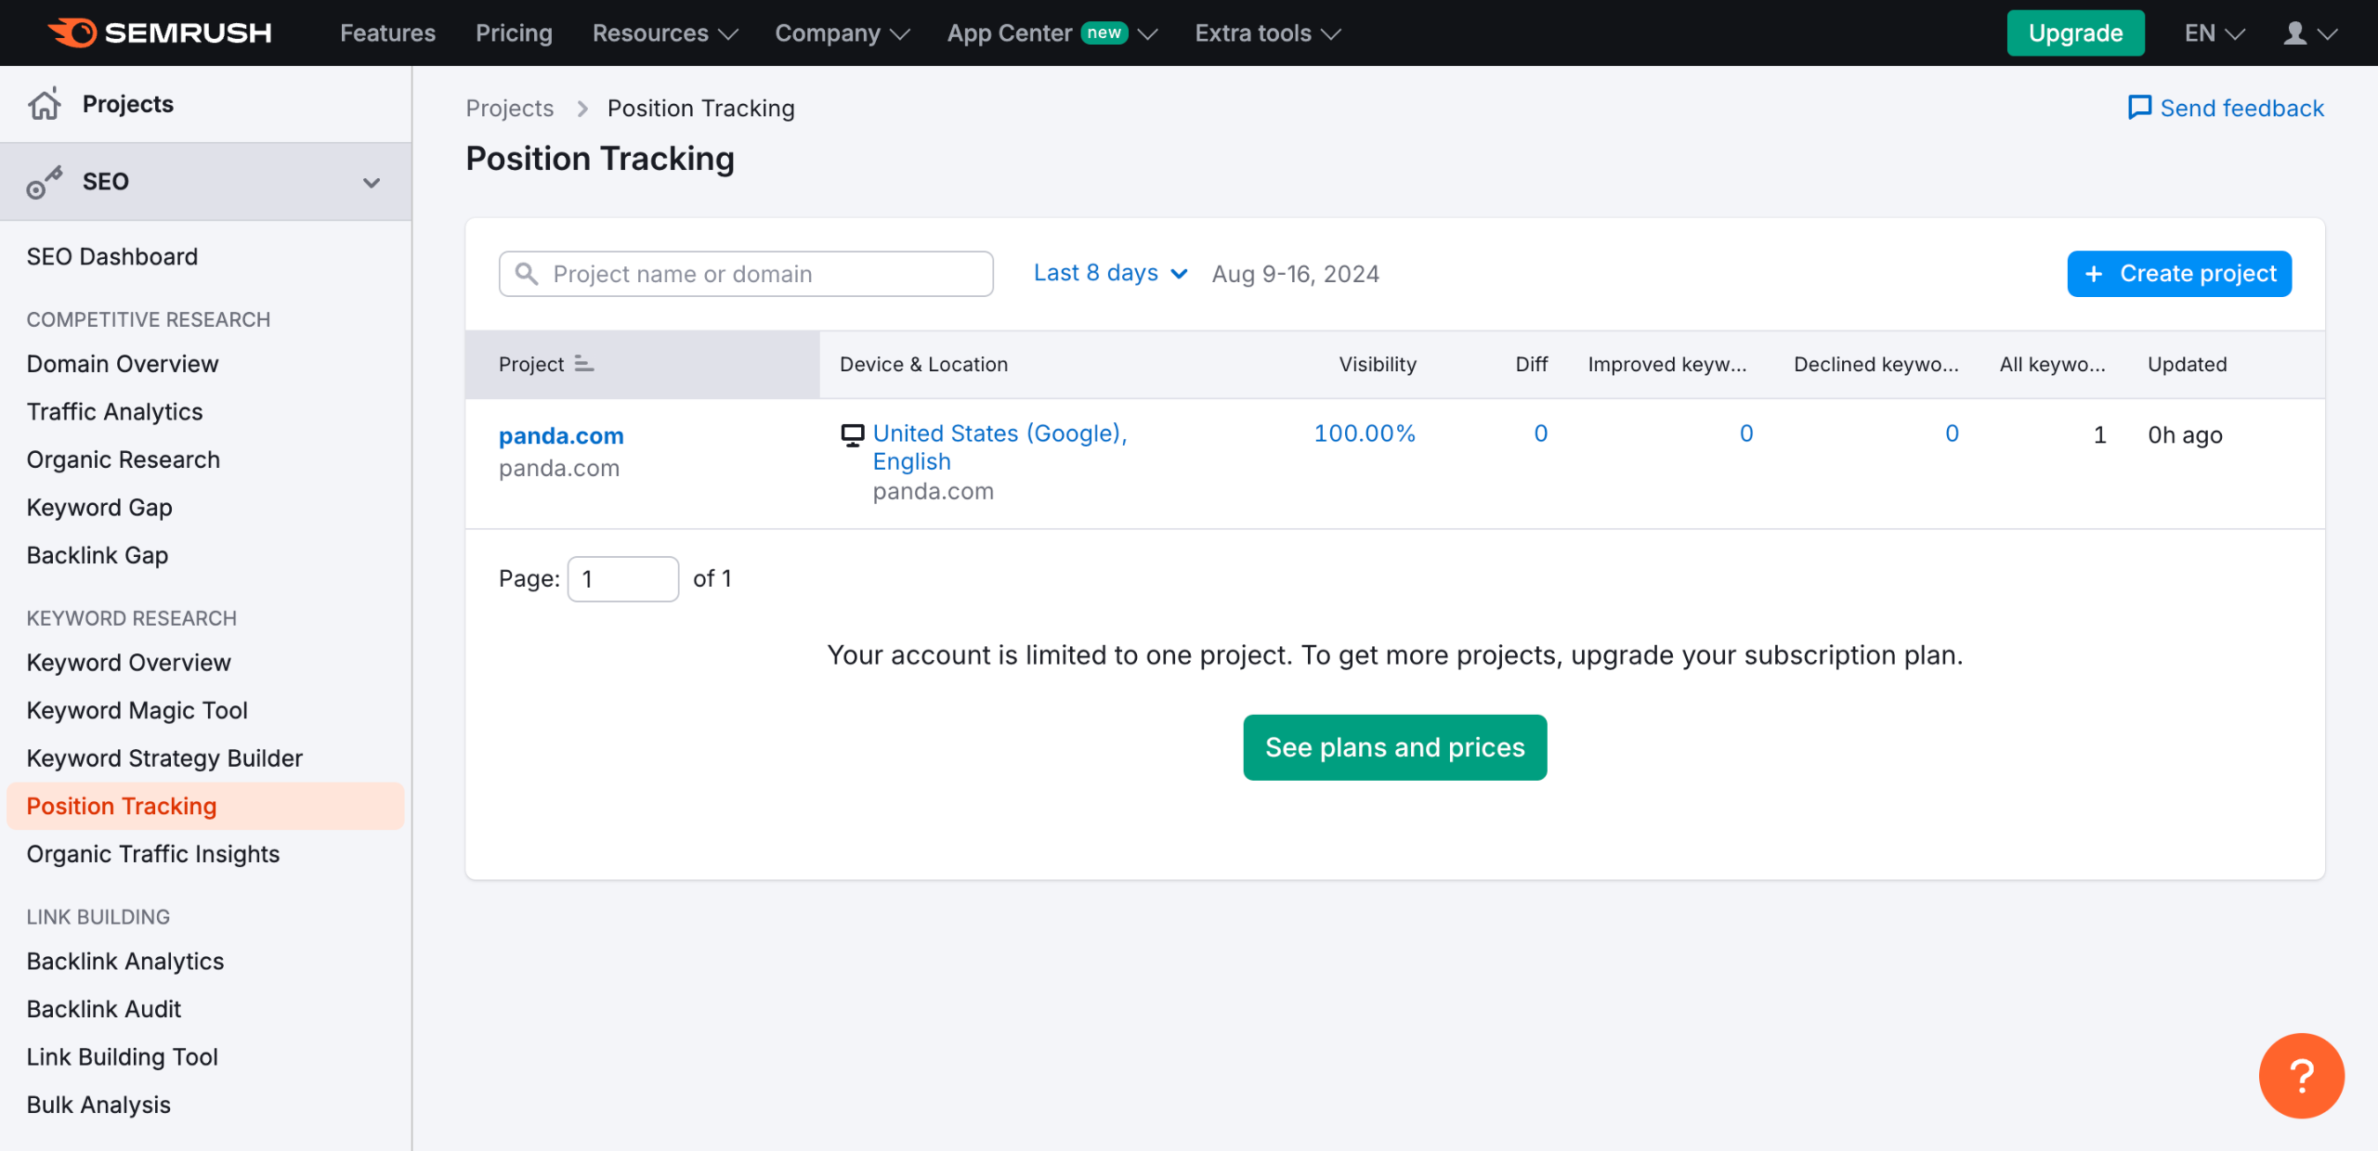The image size is (2378, 1151).
Task: Click the desktop device icon for panda.com
Action: (852, 434)
